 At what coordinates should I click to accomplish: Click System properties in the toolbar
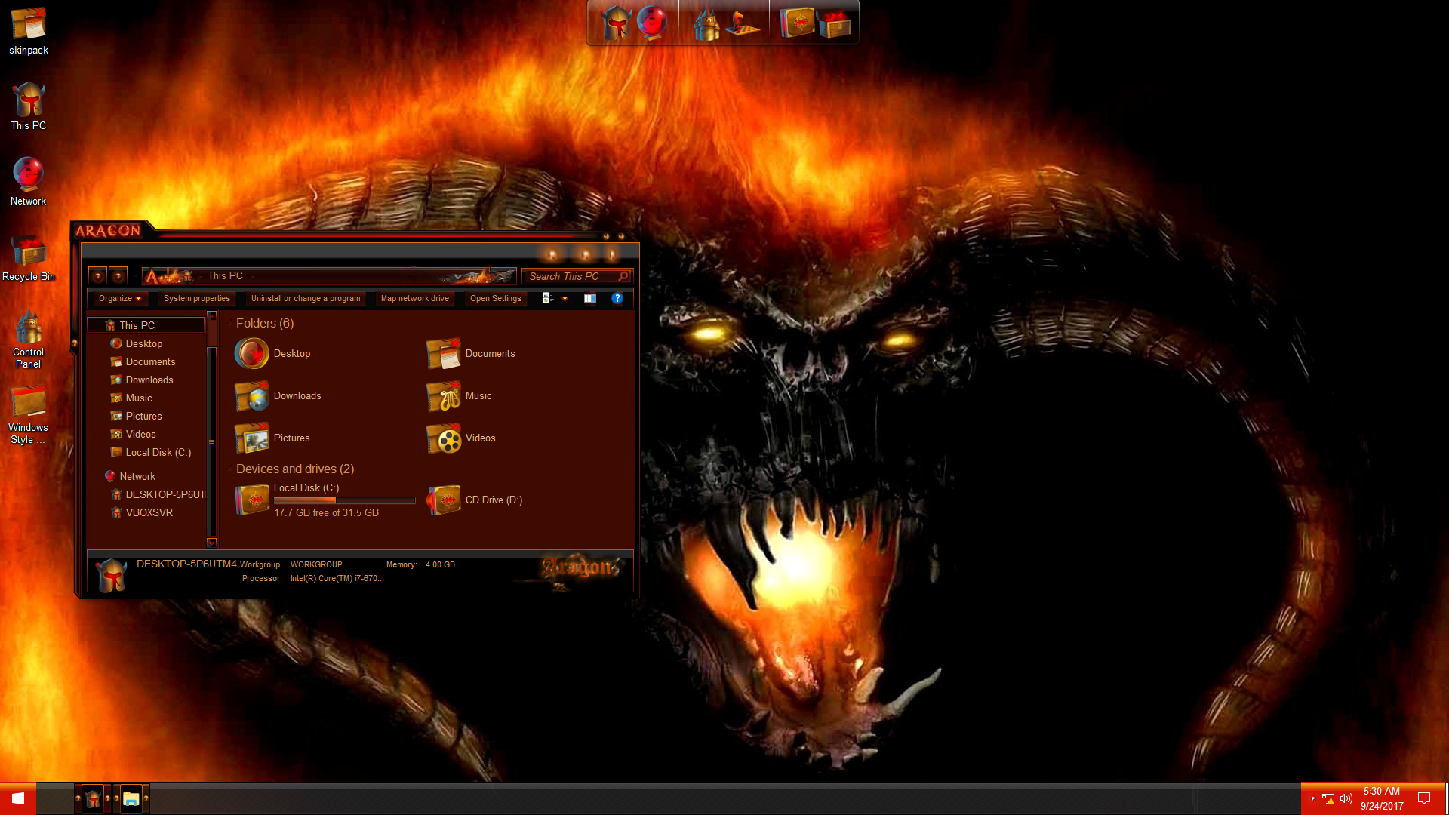(196, 299)
